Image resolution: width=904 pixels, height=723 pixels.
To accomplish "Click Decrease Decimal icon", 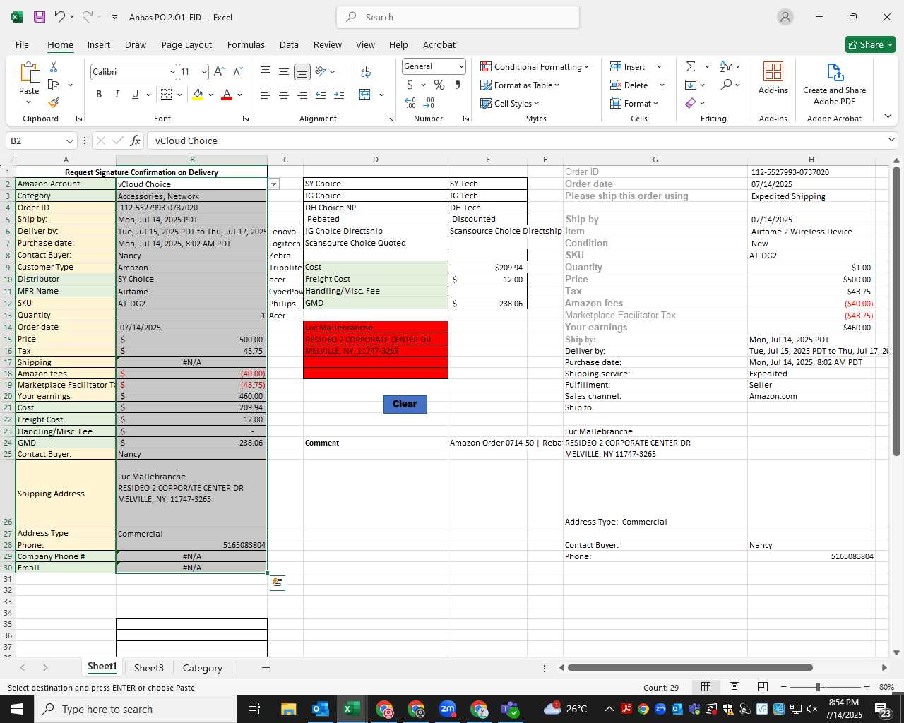I will 429,103.
